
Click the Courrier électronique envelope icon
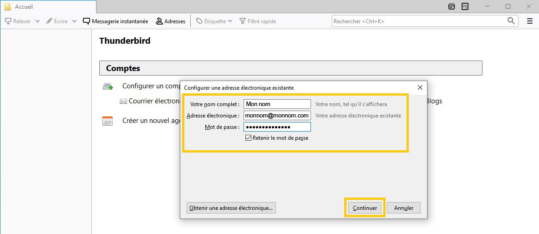tap(123, 102)
